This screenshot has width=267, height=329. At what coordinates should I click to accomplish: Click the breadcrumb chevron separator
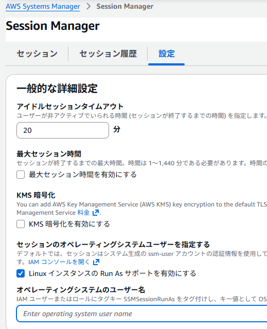pos(88,6)
